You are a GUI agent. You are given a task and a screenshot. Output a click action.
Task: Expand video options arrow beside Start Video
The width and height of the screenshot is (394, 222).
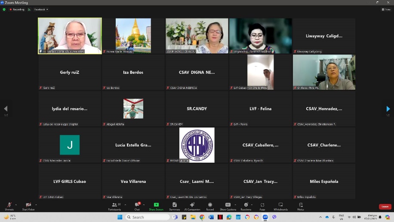click(x=36, y=205)
